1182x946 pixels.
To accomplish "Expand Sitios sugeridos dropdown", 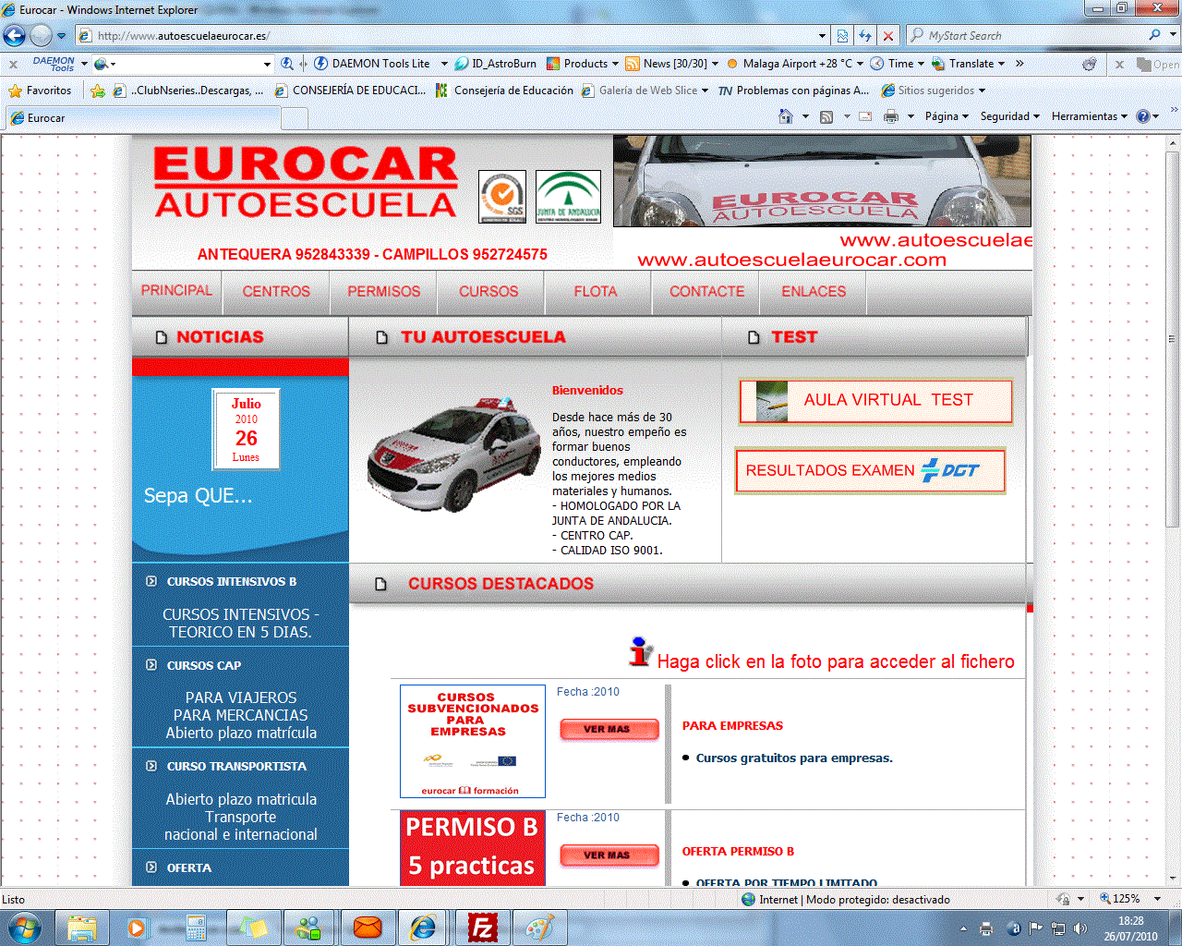I will [982, 91].
